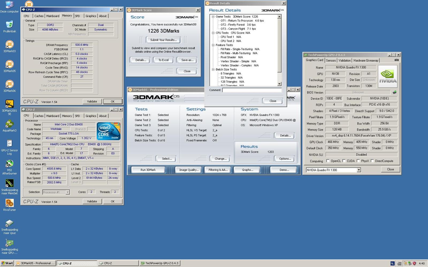The image size is (428, 267).
Task: Open Image Quality settings button
Action: click(189, 170)
